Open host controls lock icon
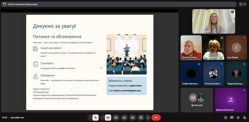 click(244, 118)
